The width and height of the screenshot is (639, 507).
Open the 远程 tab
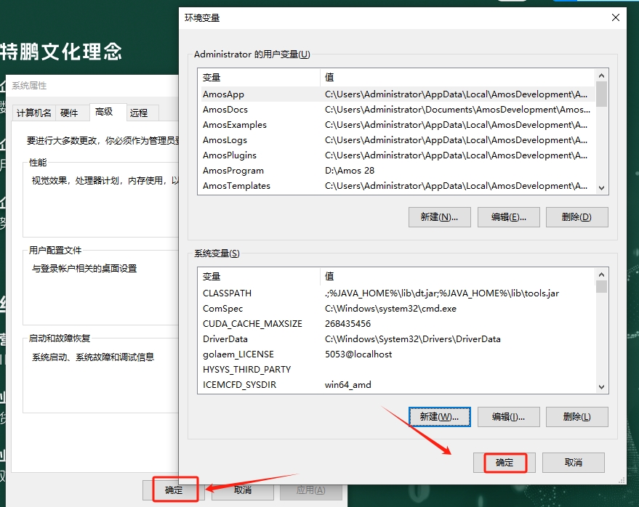(139, 113)
